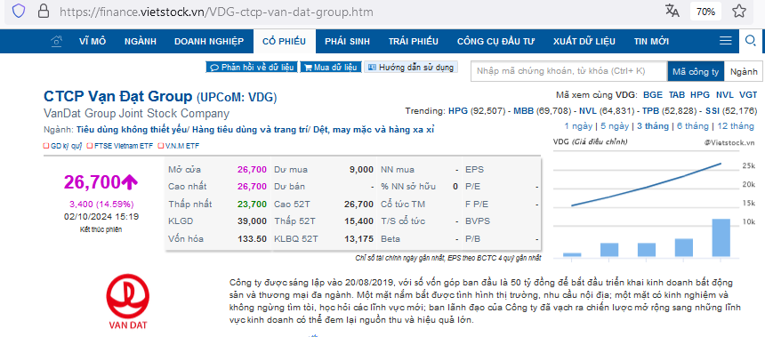
Task: Open related ticker HPG in Mã xem cùng
Action: coord(700,94)
